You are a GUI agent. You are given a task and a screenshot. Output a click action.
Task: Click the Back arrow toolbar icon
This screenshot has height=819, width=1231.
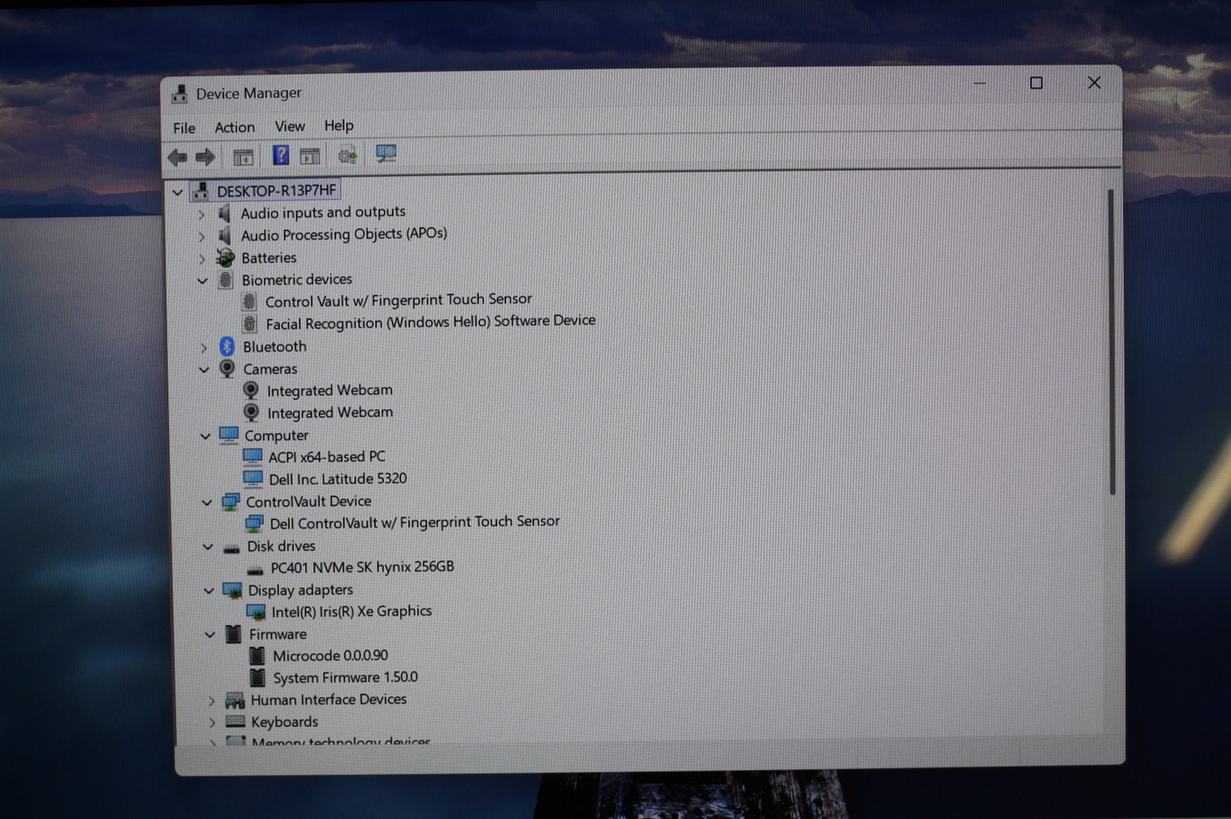click(x=178, y=158)
